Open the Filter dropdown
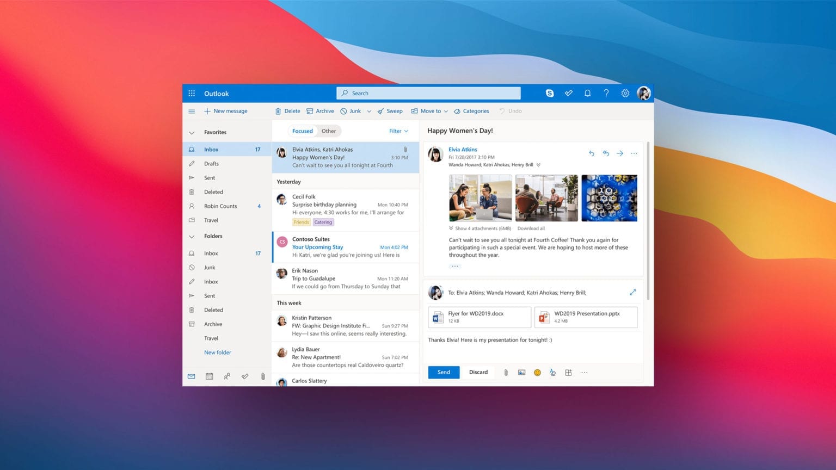The width and height of the screenshot is (836, 470). pos(398,131)
